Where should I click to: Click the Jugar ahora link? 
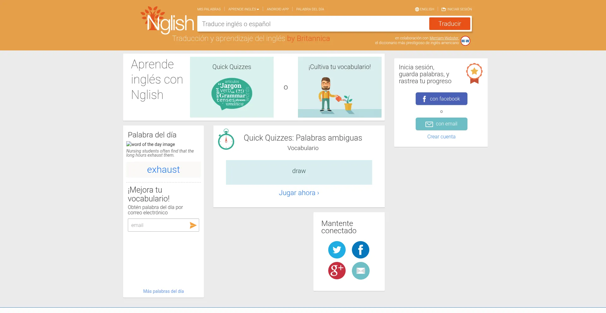[299, 193]
